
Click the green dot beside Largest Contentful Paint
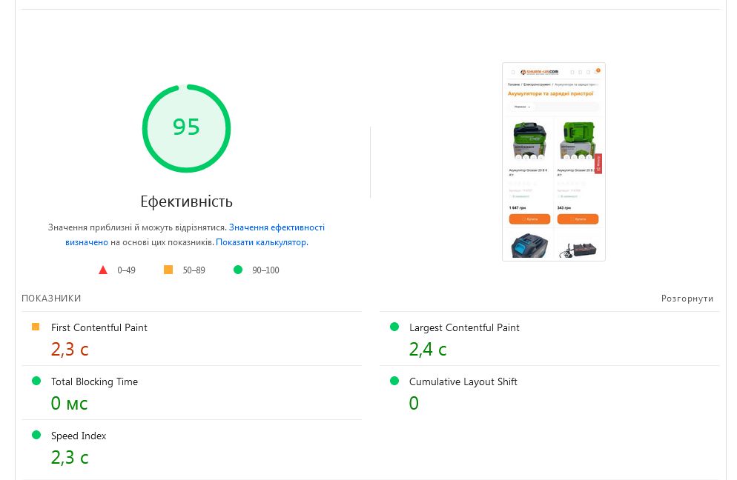(394, 327)
